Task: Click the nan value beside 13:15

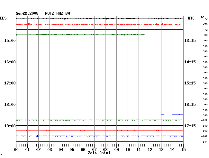Action: click(205, 41)
